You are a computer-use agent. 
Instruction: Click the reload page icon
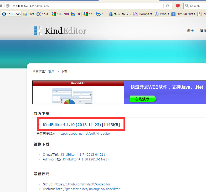(x=168, y=6)
